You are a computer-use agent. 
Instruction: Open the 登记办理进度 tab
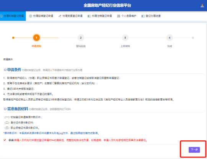(x=151, y=16)
